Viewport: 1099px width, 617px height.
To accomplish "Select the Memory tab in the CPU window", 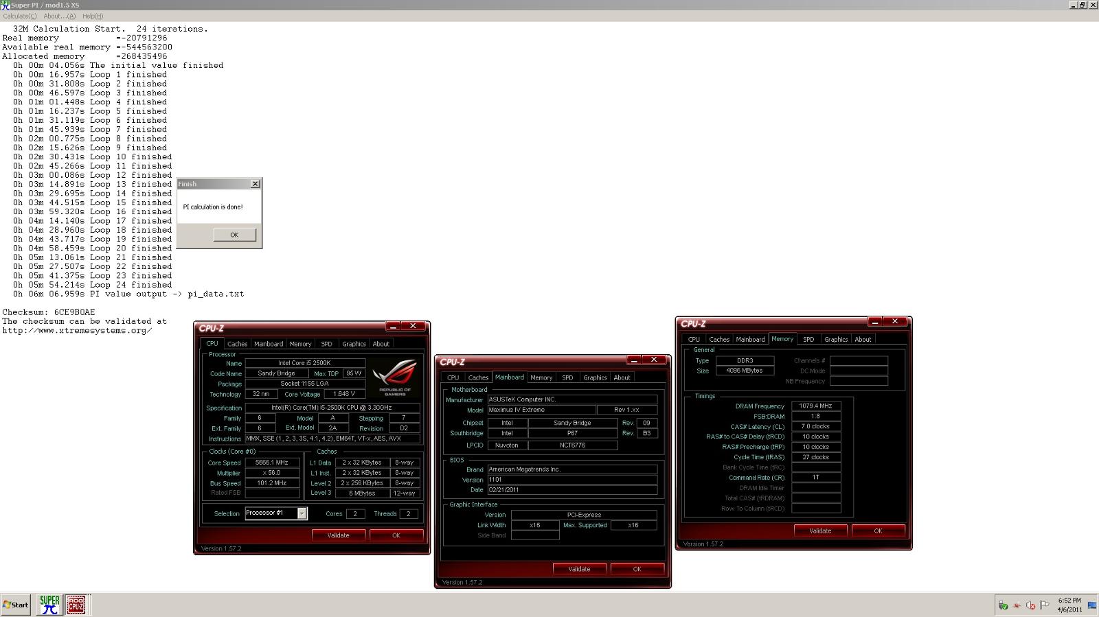I will pos(300,344).
